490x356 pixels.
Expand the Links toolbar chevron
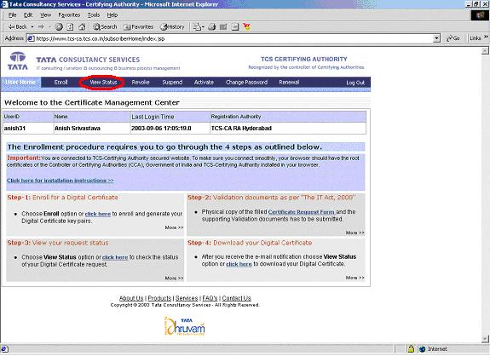[x=486, y=37]
